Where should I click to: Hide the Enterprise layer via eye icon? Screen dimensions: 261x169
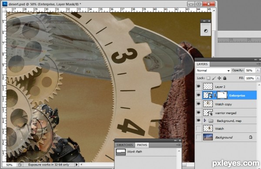[198, 95]
